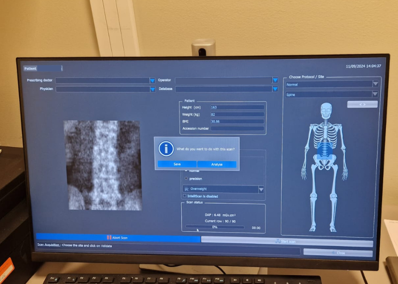Expand the Spine site dropdown

(375, 94)
